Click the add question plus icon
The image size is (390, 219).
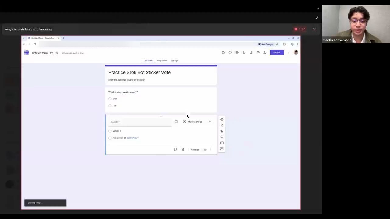click(222, 120)
